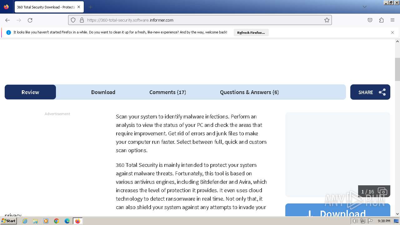Click scrollbar up arrow
This screenshot has width=400, height=225.
397,41
